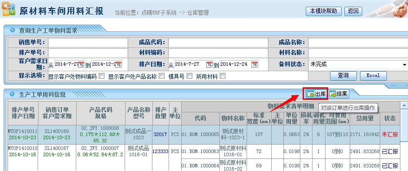Screen dimensions: 408x171
Task: Focus the 销售单号 input field
Action: coord(88,43)
